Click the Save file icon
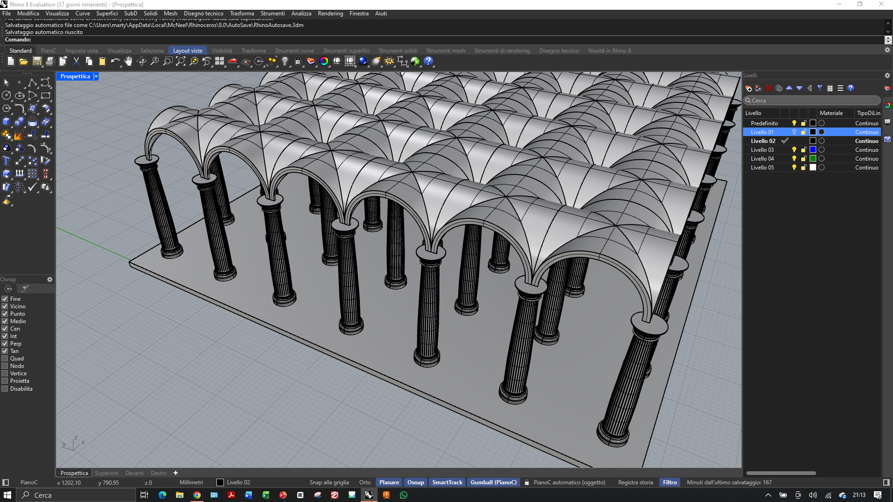The width and height of the screenshot is (893, 502). [x=37, y=61]
